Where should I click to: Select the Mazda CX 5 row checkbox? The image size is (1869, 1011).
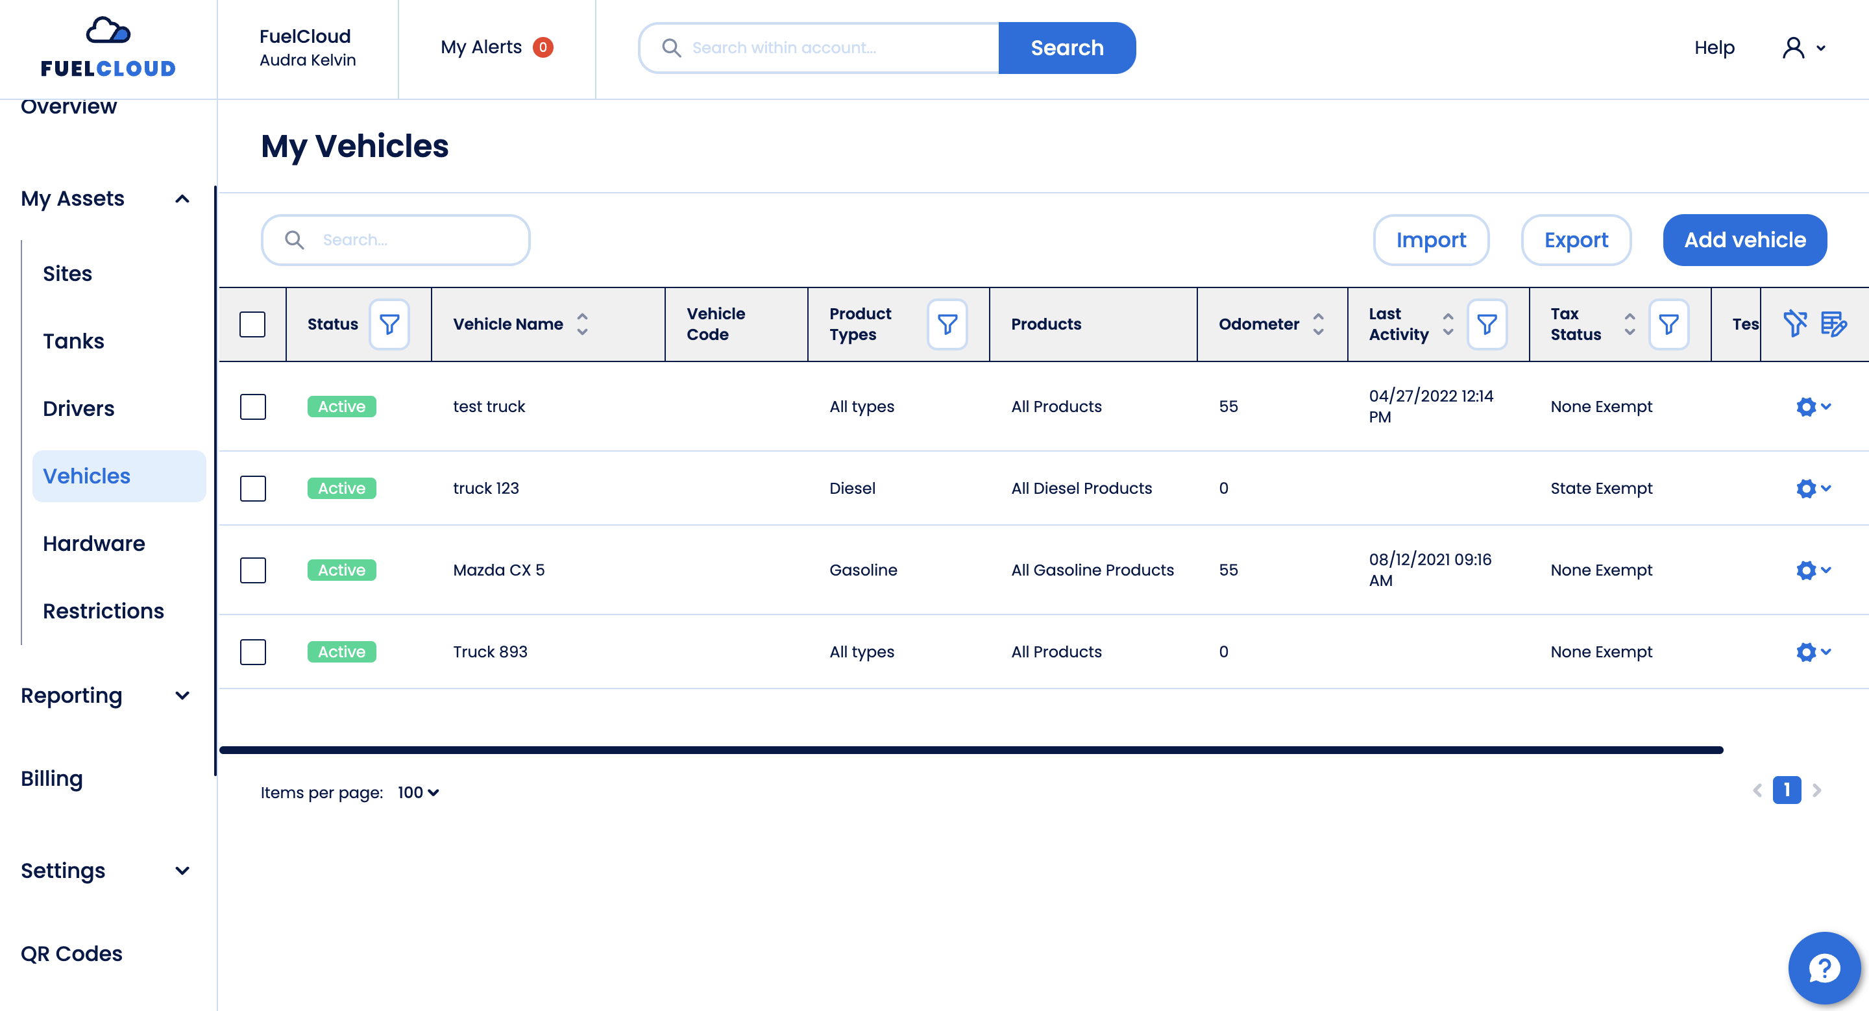pos(252,570)
